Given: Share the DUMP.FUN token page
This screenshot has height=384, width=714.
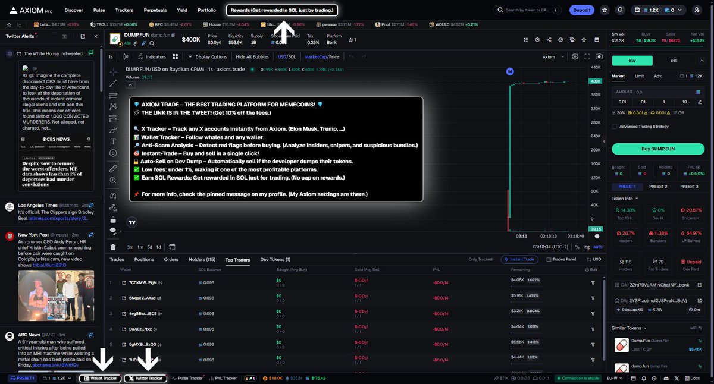Looking at the screenshot, I should [x=549, y=40].
